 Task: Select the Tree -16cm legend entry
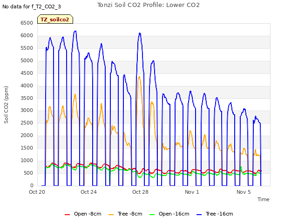pyautogui.click(x=215, y=214)
